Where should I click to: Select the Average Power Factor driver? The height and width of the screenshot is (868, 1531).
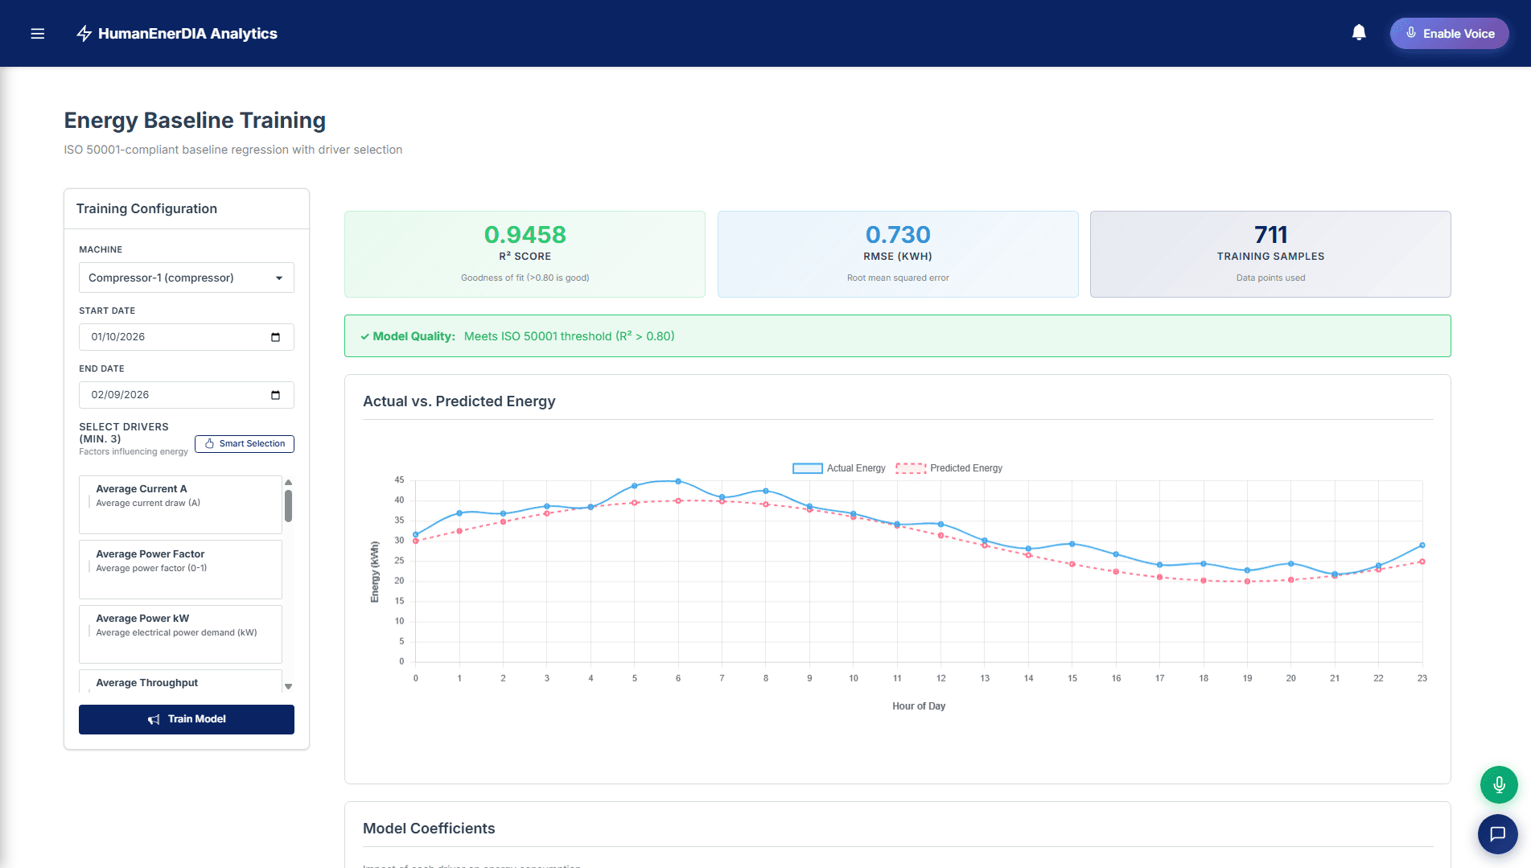click(179, 569)
